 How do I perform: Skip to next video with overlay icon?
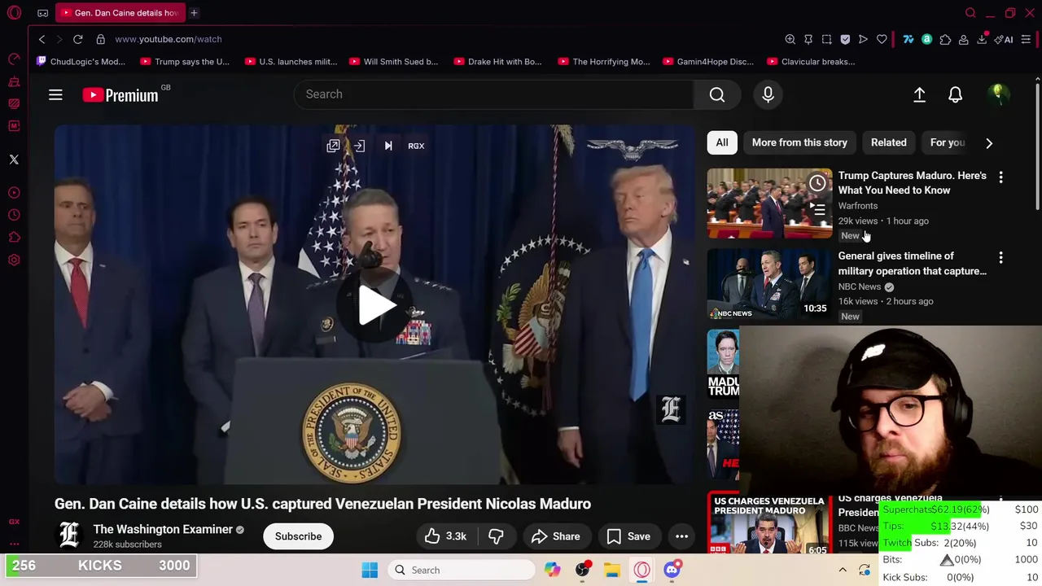click(x=388, y=146)
